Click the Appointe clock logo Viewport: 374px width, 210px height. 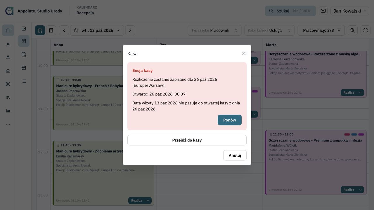tap(9, 11)
